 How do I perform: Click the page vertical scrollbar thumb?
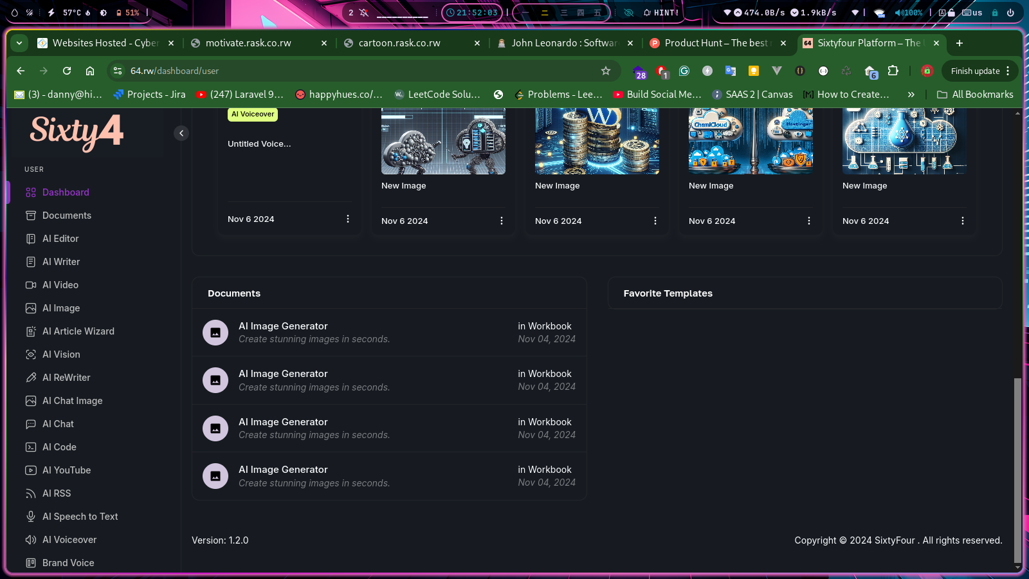point(1017,470)
